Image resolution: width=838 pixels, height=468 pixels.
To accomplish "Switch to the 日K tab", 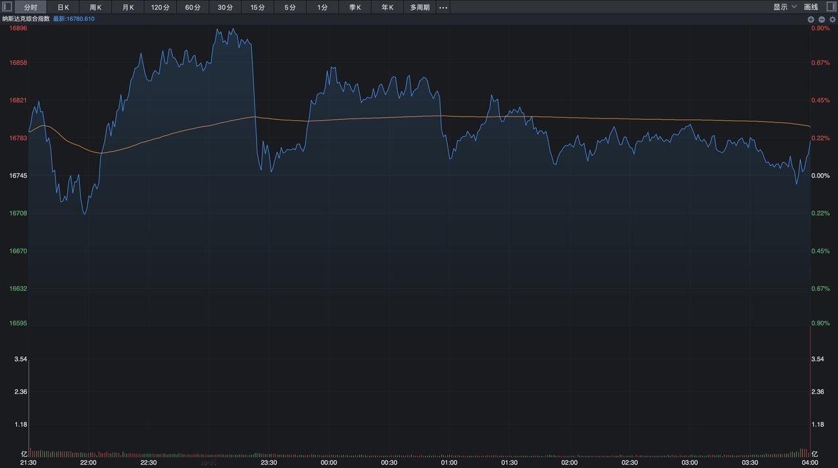I will pos(63,7).
